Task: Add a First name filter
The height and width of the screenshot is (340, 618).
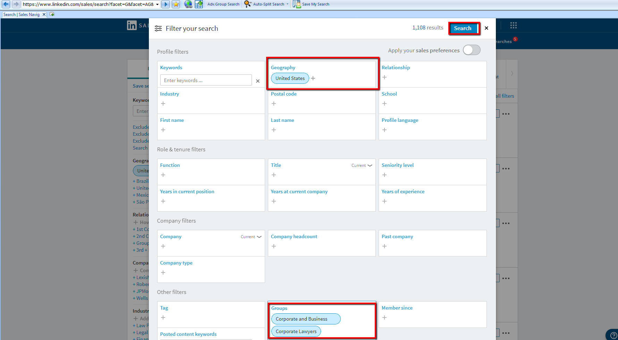Action: tap(163, 130)
